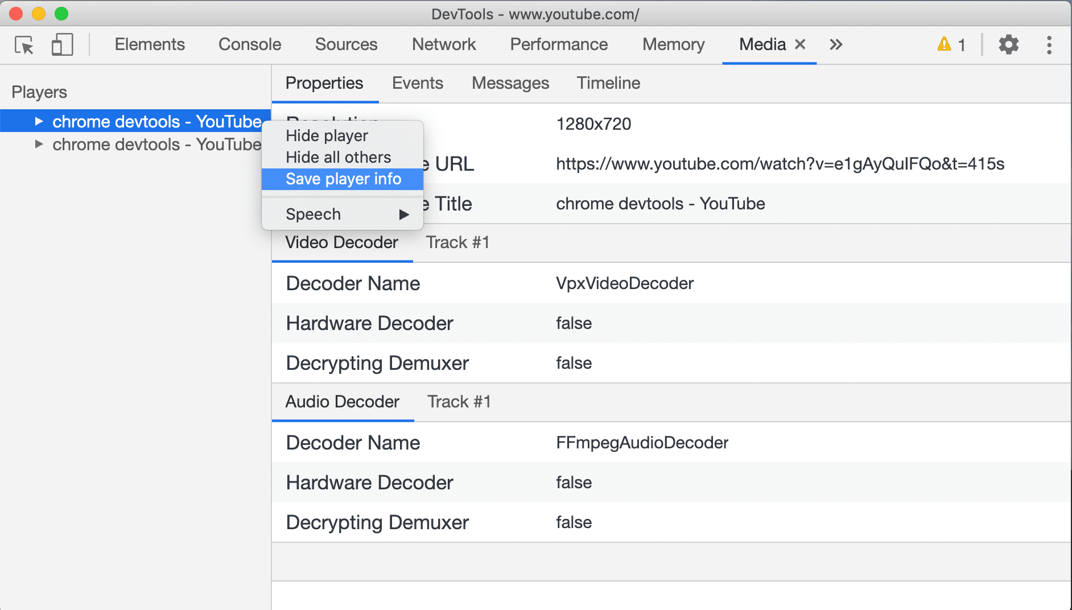1072x610 pixels.
Task: Expand the second chrome devtools player entry
Action: pos(38,144)
